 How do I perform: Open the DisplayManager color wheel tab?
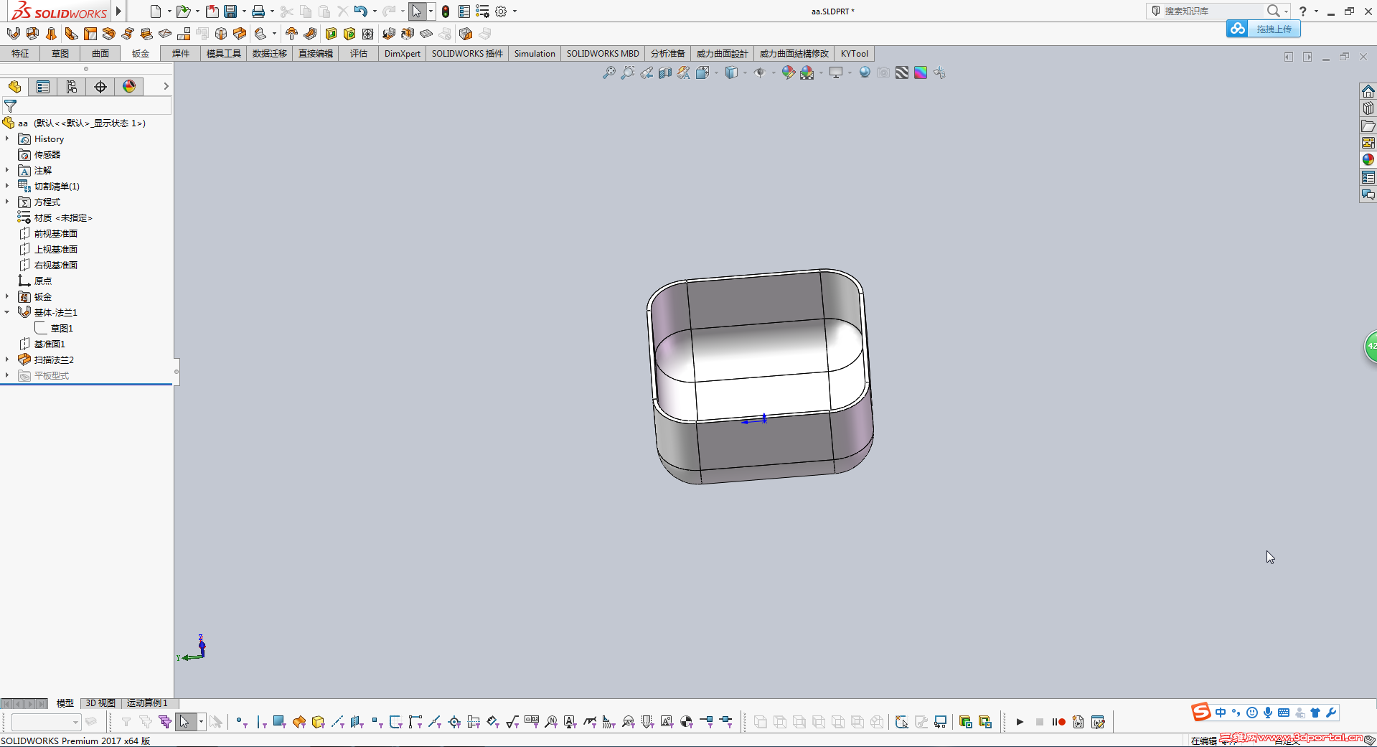click(129, 87)
